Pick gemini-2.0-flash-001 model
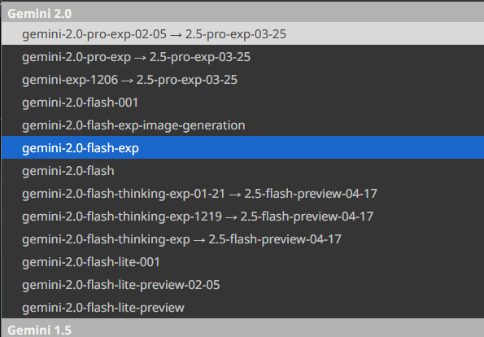484x337 pixels. tap(242, 103)
